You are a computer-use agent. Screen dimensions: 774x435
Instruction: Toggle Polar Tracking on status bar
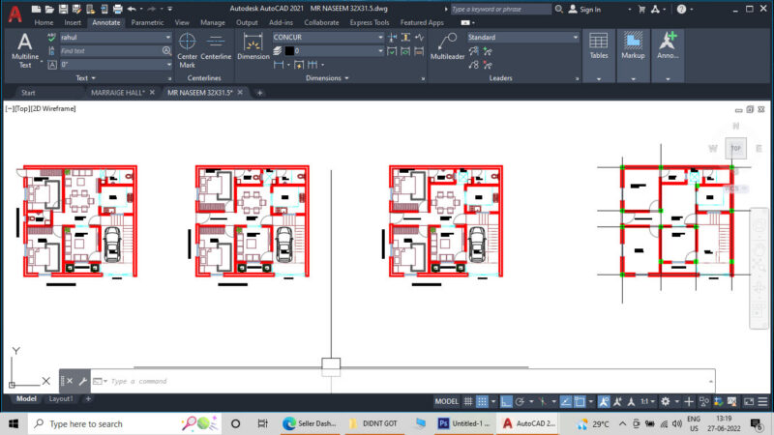(520, 401)
